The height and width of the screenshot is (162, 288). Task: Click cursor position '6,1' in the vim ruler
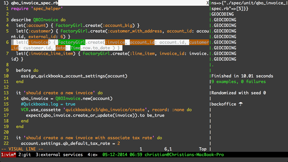[x=168, y=149]
